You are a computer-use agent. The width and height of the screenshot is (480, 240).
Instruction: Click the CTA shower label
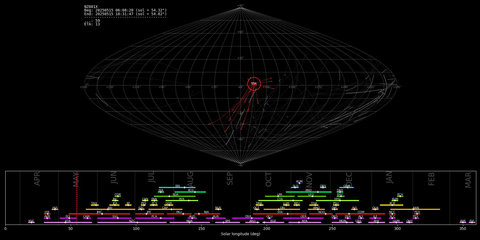coord(280,199)
